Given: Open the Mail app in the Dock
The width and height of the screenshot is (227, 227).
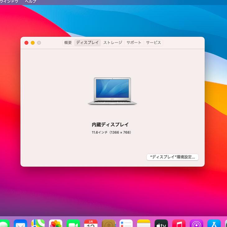Looking at the screenshot, I should [x=20, y=223].
